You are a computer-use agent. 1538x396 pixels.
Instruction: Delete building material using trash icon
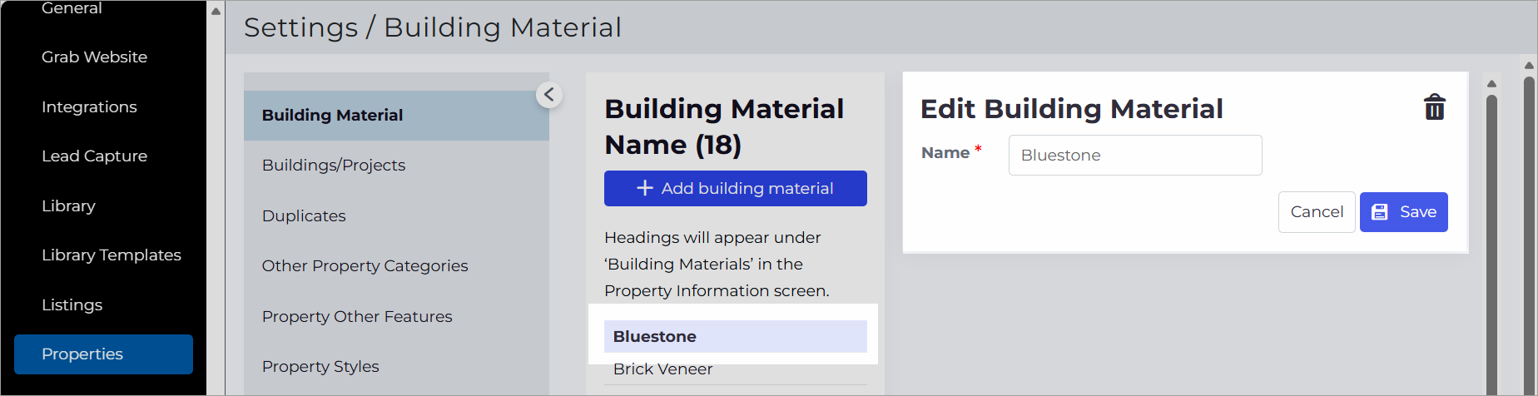pyautogui.click(x=1434, y=107)
